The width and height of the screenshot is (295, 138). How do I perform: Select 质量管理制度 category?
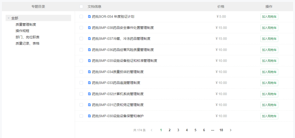click(x=26, y=25)
